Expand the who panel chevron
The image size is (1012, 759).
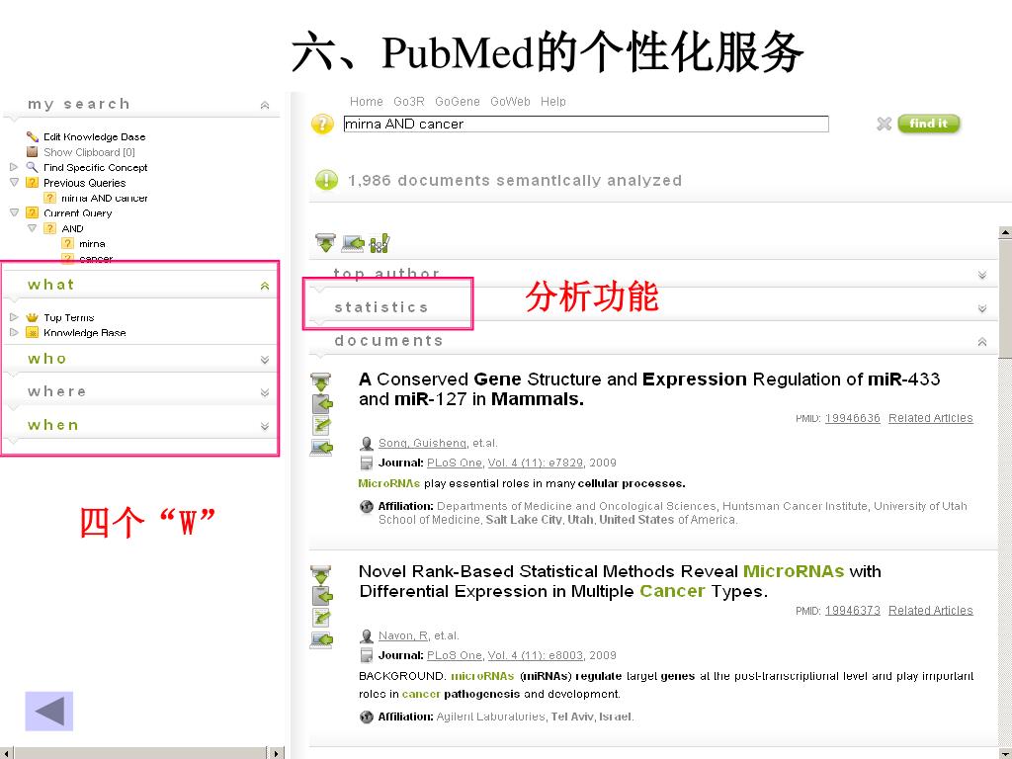pos(265,360)
